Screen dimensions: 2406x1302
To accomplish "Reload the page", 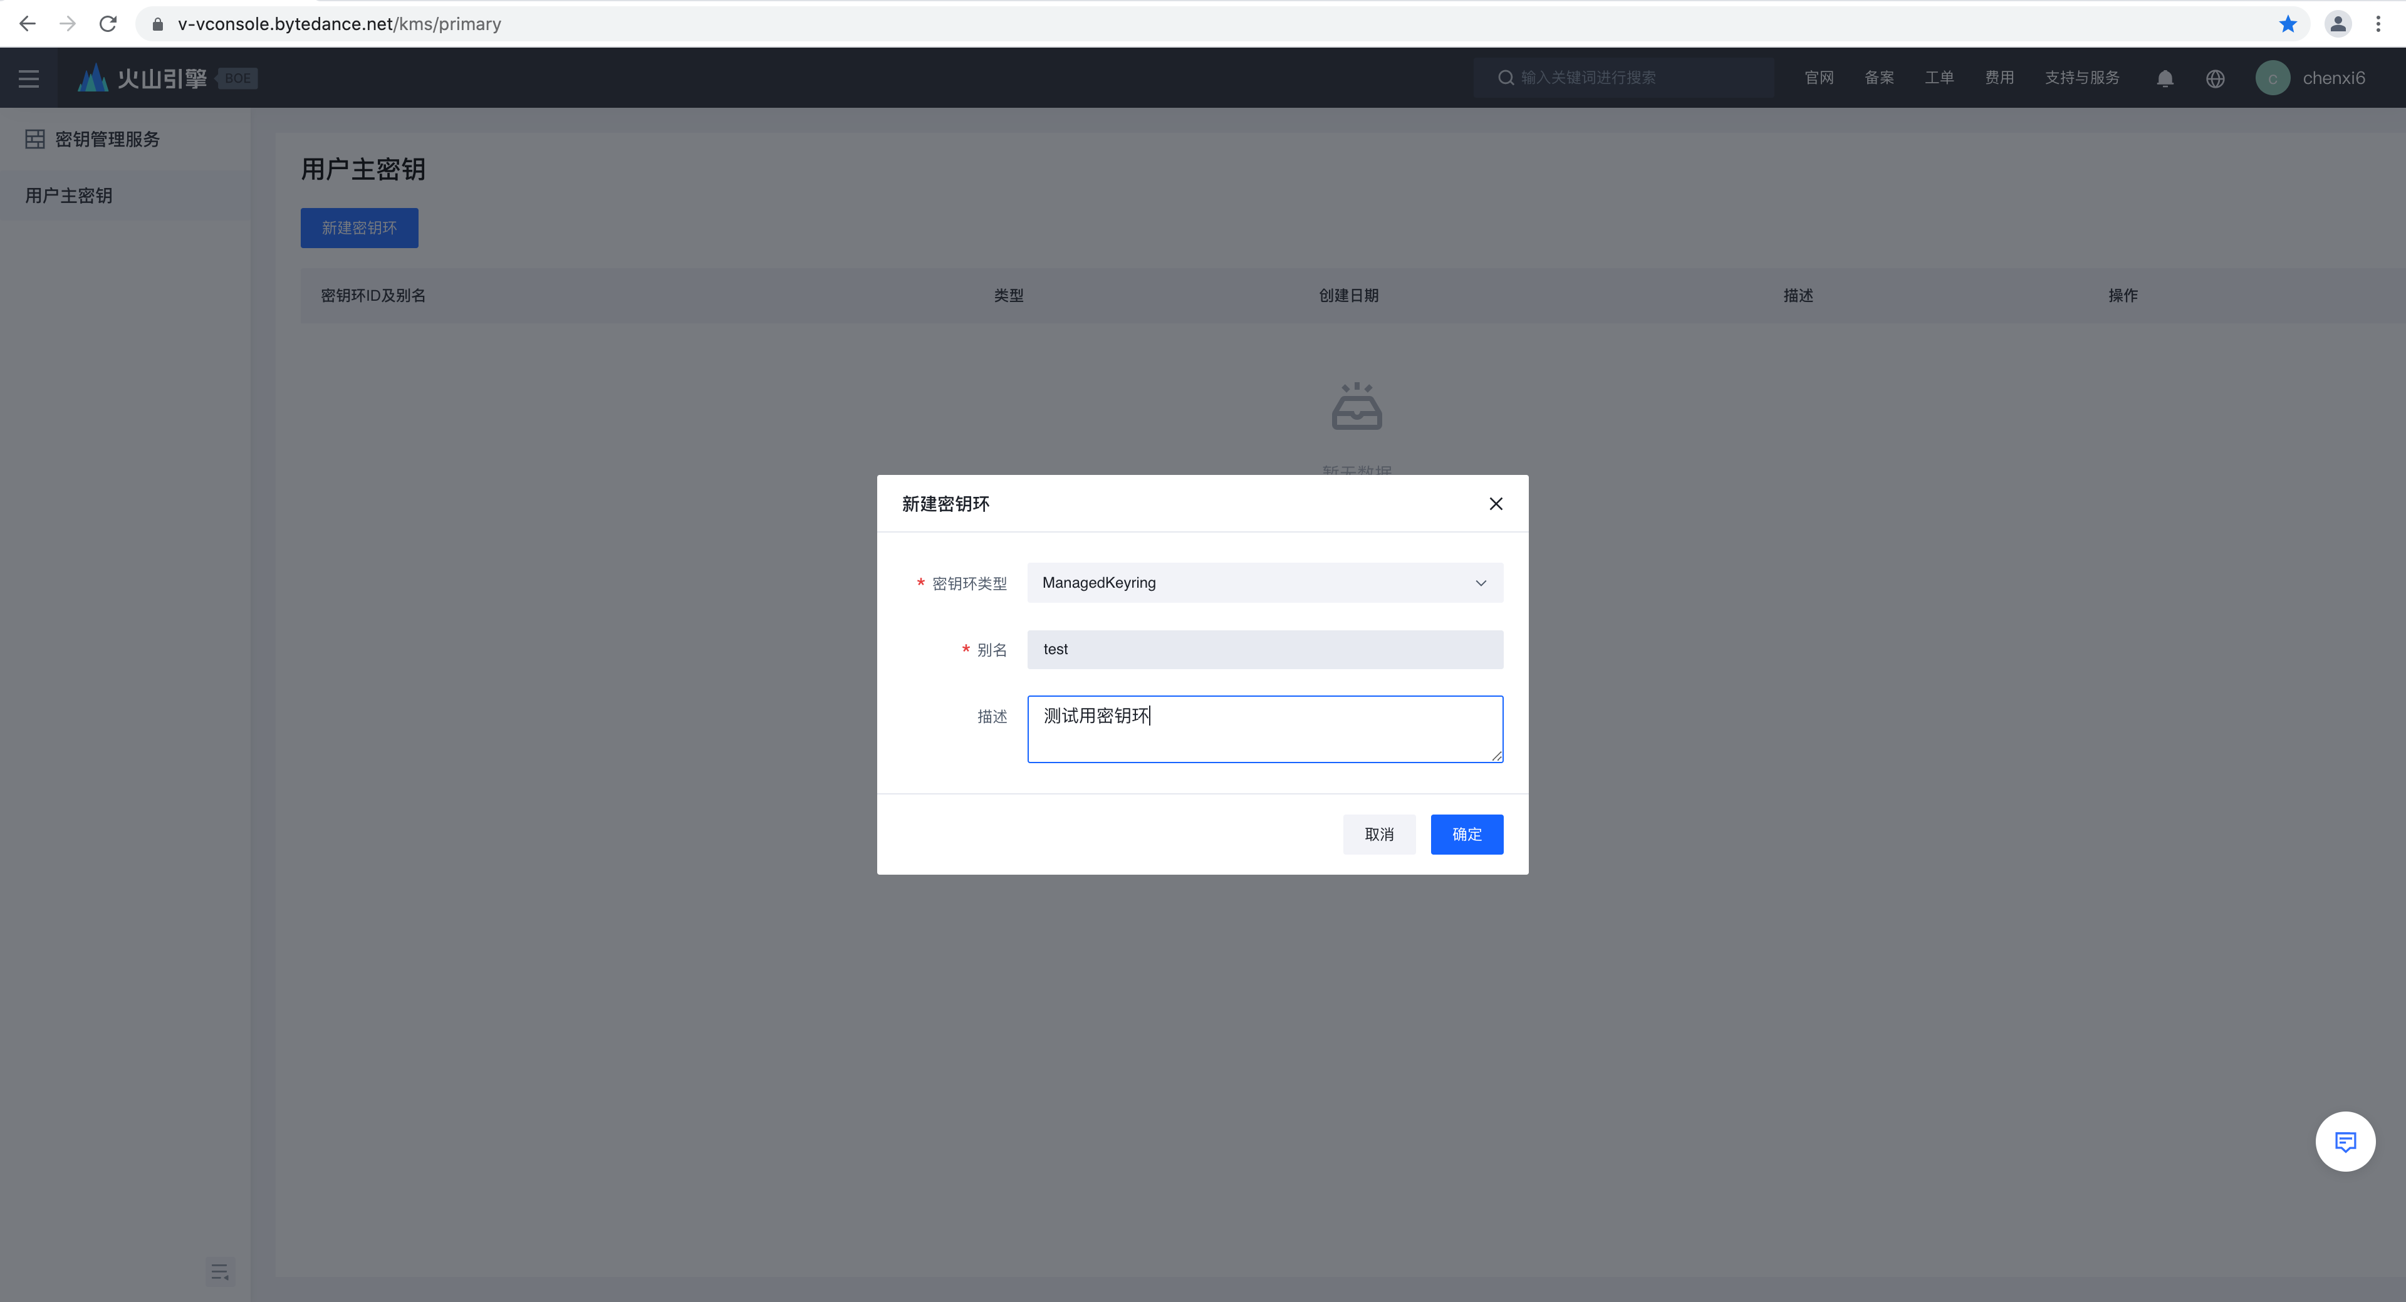I will [x=108, y=24].
